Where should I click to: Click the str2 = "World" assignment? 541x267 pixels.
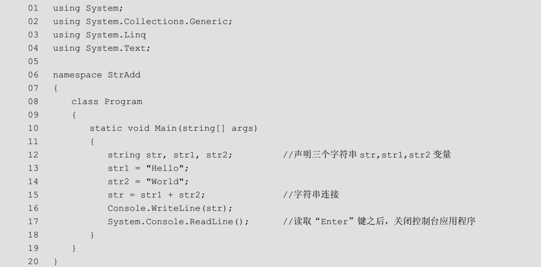pyautogui.click(x=148, y=182)
